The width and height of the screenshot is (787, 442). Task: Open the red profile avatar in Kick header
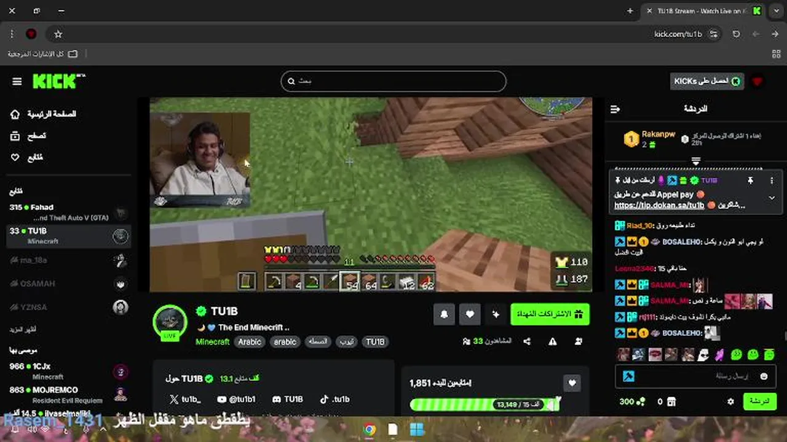point(757,81)
